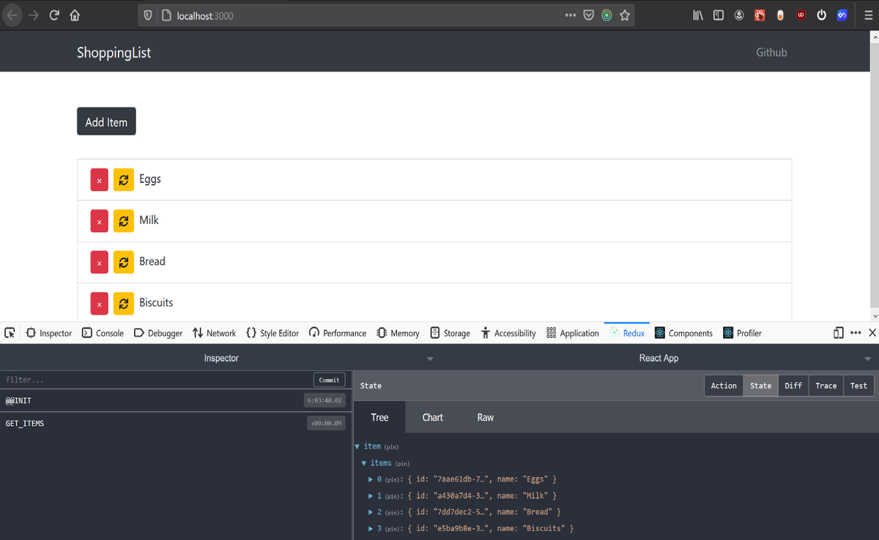The width and height of the screenshot is (879, 540).
Task: Expand index 2 Bread entry in state tree
Action: (371, 512)
